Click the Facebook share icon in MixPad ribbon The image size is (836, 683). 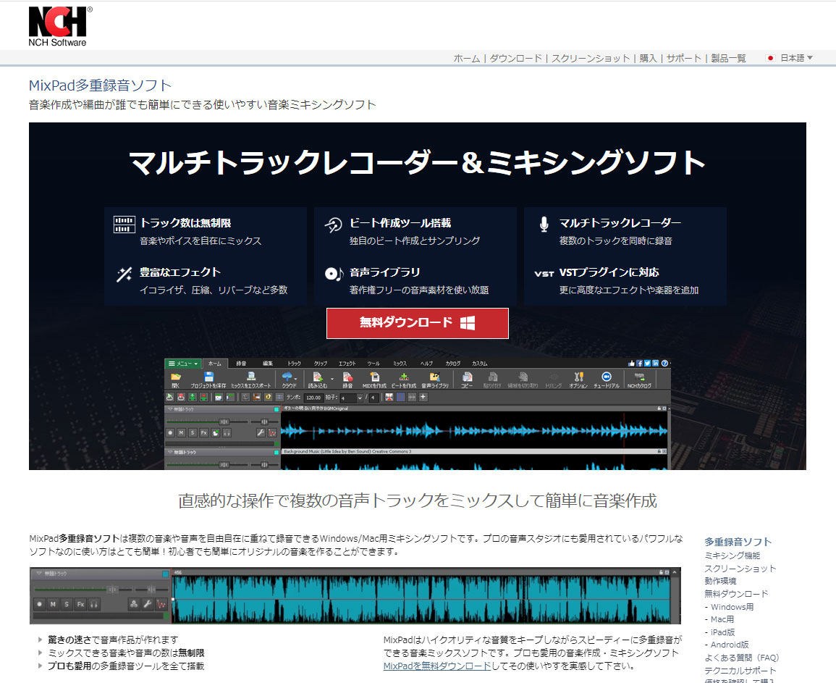tap(639, 364)
